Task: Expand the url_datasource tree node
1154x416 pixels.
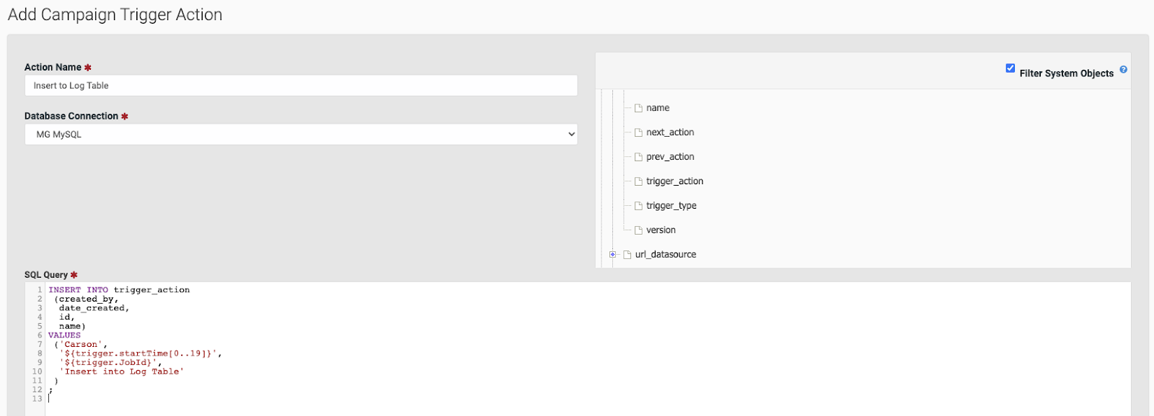Action: point(612,255)
